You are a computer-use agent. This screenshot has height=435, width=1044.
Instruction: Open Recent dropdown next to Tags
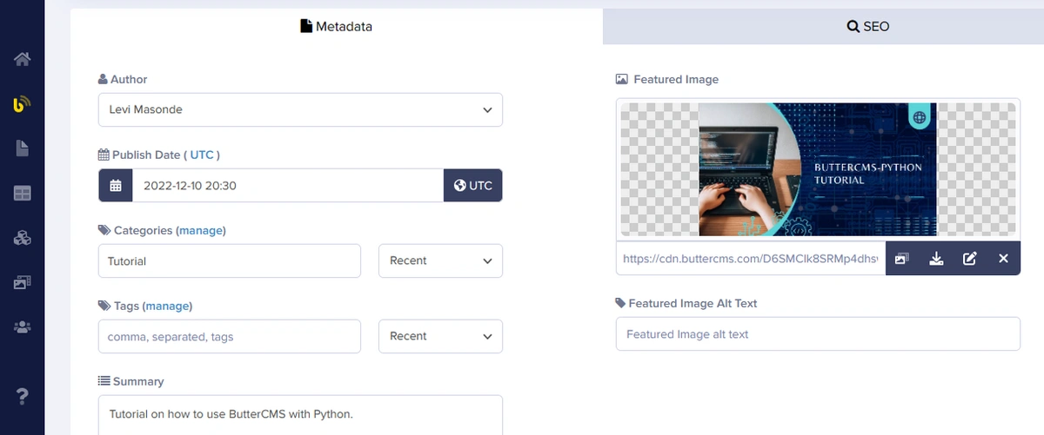(x=440, y=336)
